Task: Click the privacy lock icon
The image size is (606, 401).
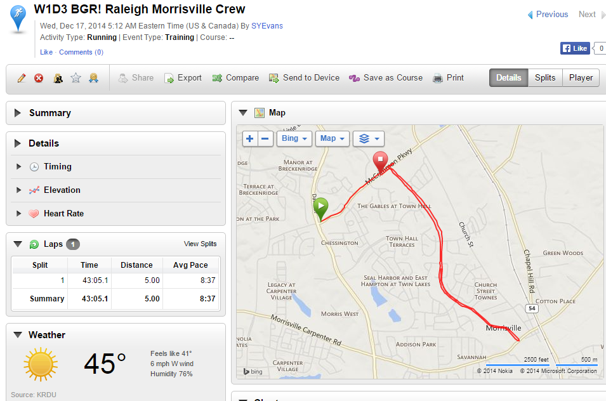Action: coord(58,78)
